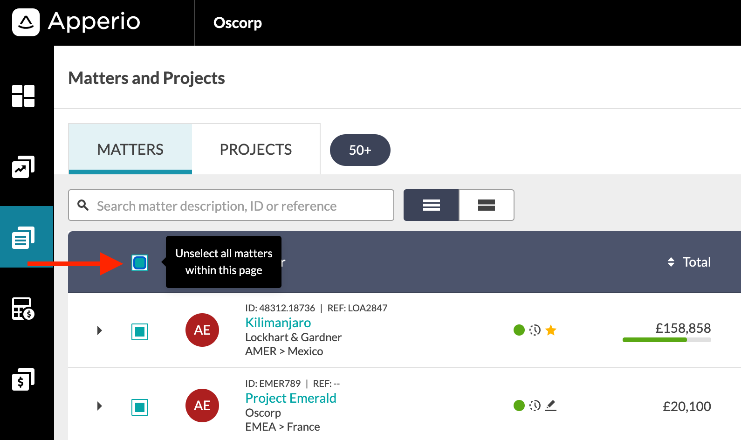Open the dashboard grid icon in sidebar
The width and height of the screenshot is (741, 440).
click(x=23, y=96)
